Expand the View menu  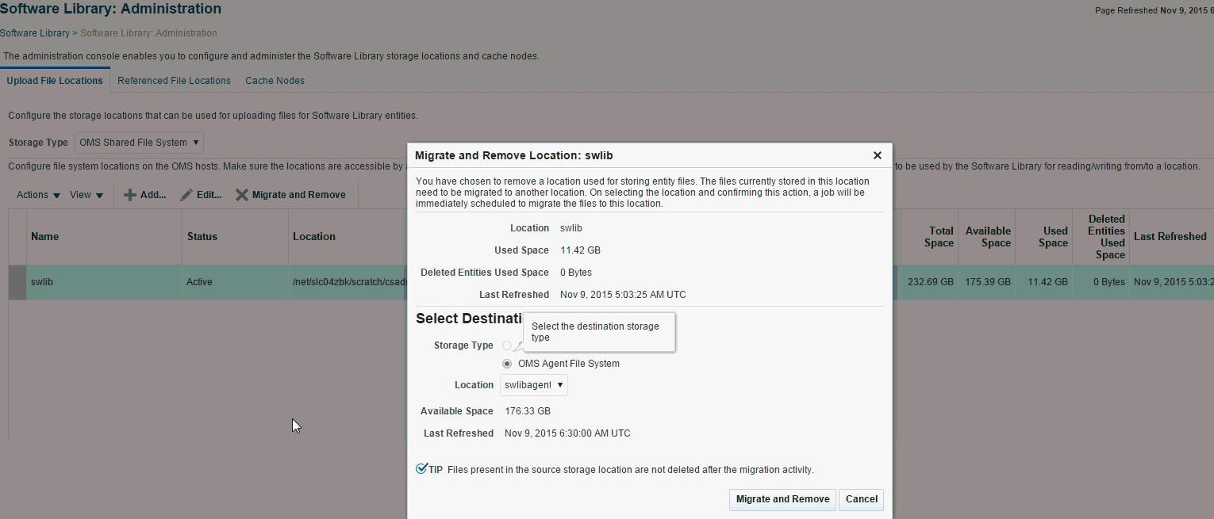(x=86, y=195)
